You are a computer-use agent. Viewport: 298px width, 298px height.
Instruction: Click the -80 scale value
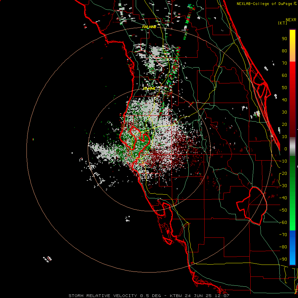[x=283, y=247]
